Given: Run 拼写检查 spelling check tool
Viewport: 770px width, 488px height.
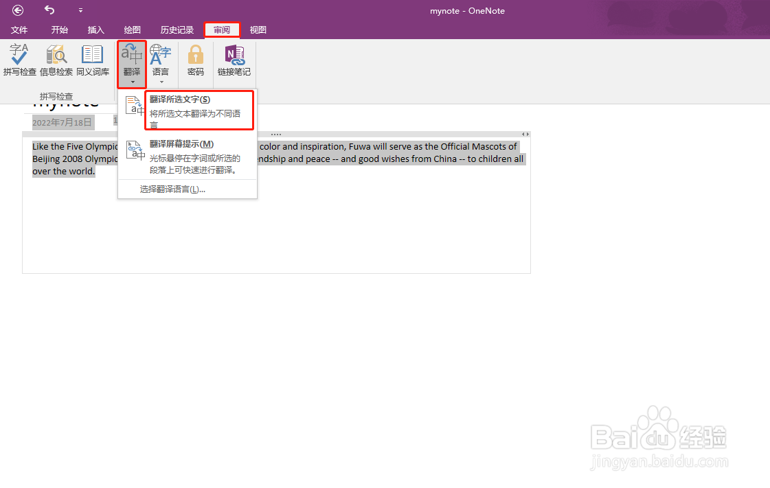Looking at the screenshot, I should tap(20, 60).
